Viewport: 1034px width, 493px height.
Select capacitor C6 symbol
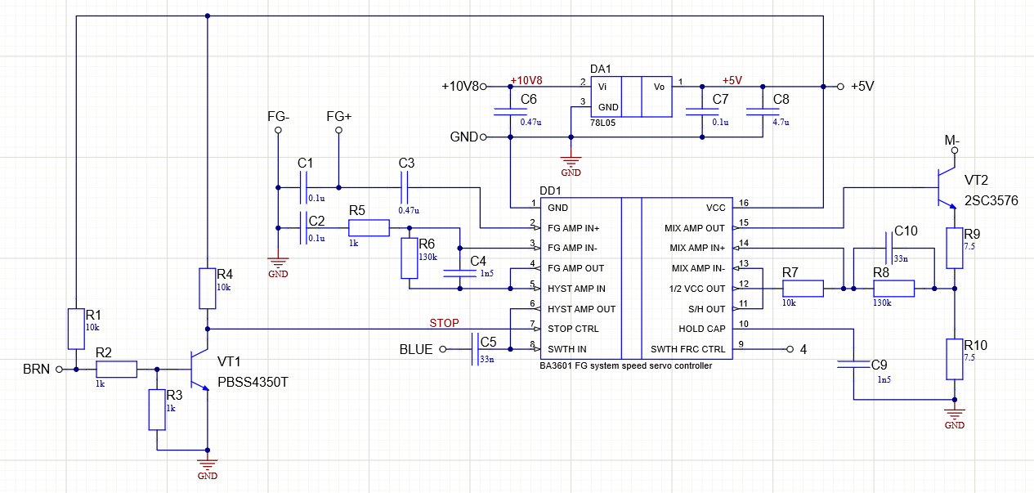click(x=509, y=111)
